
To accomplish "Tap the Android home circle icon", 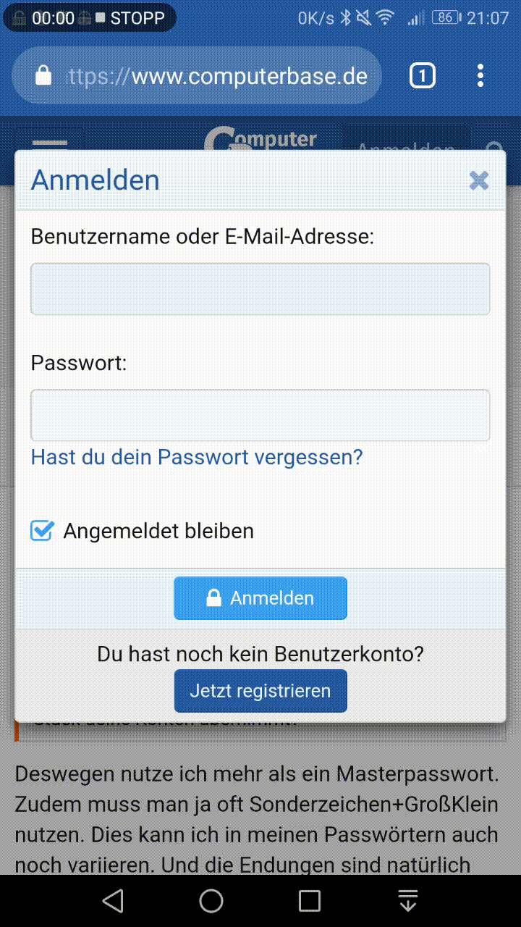I will tap(211, 900).
